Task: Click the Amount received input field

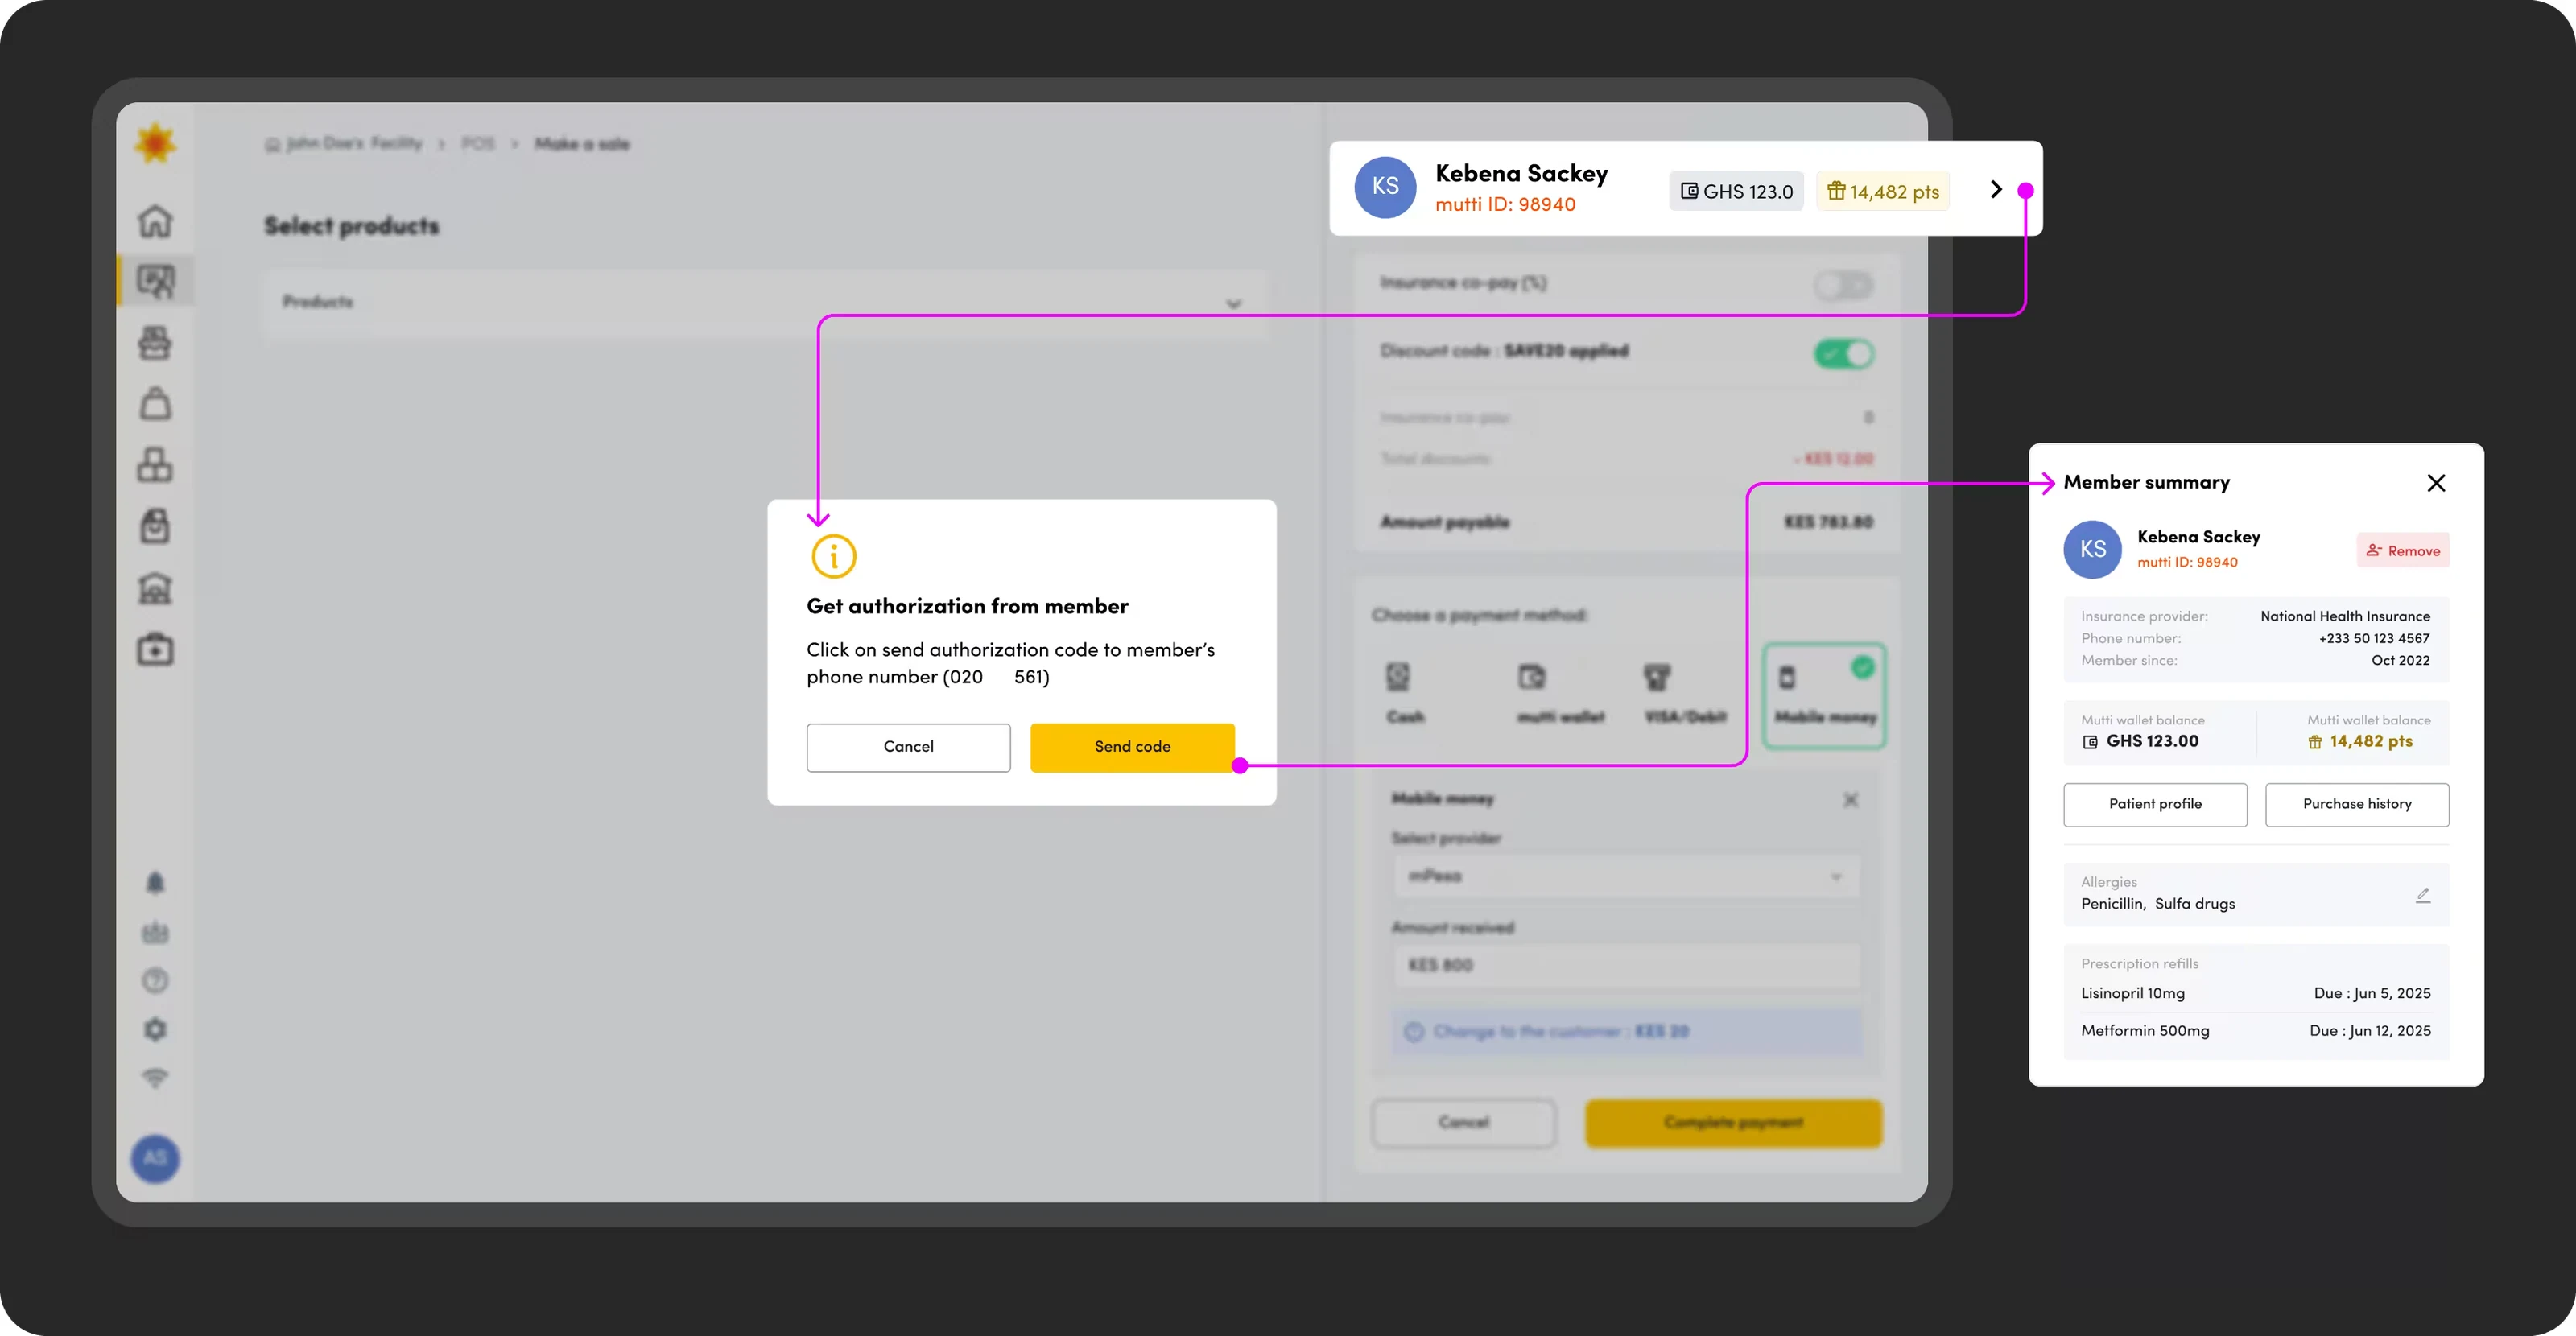Action: tap(1626, 965)
